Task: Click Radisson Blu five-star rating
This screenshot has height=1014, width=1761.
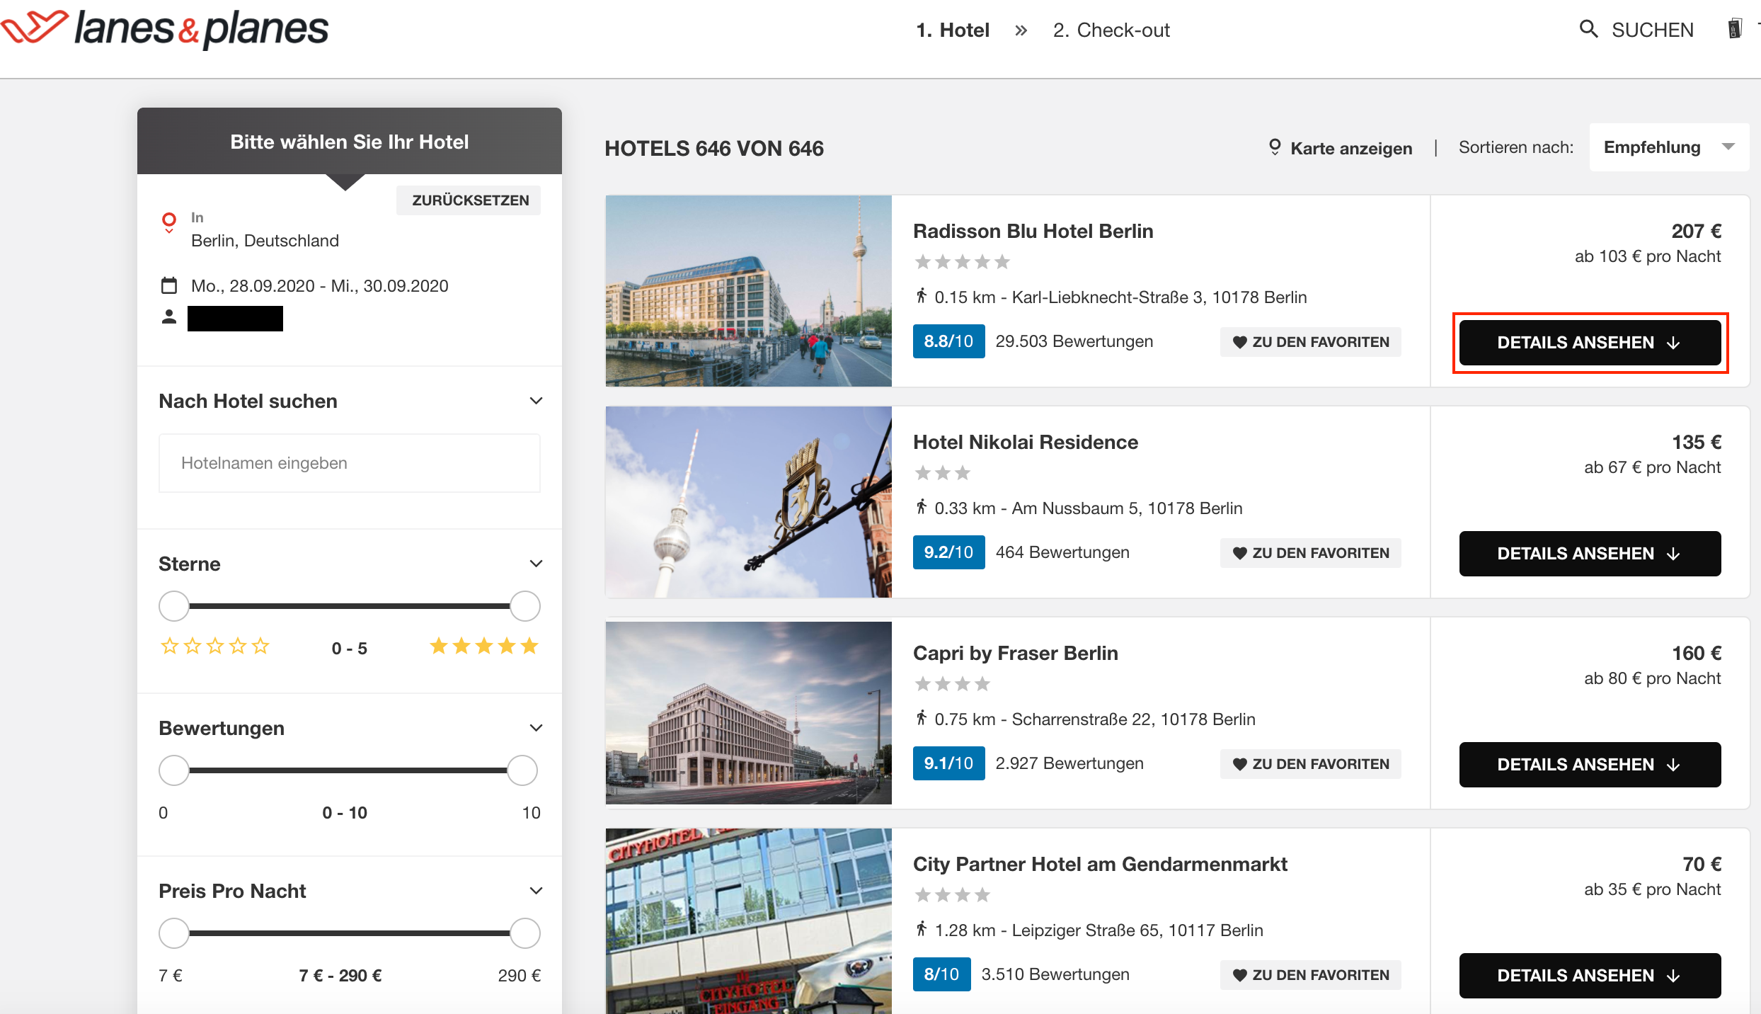Action: coord(962,263)
